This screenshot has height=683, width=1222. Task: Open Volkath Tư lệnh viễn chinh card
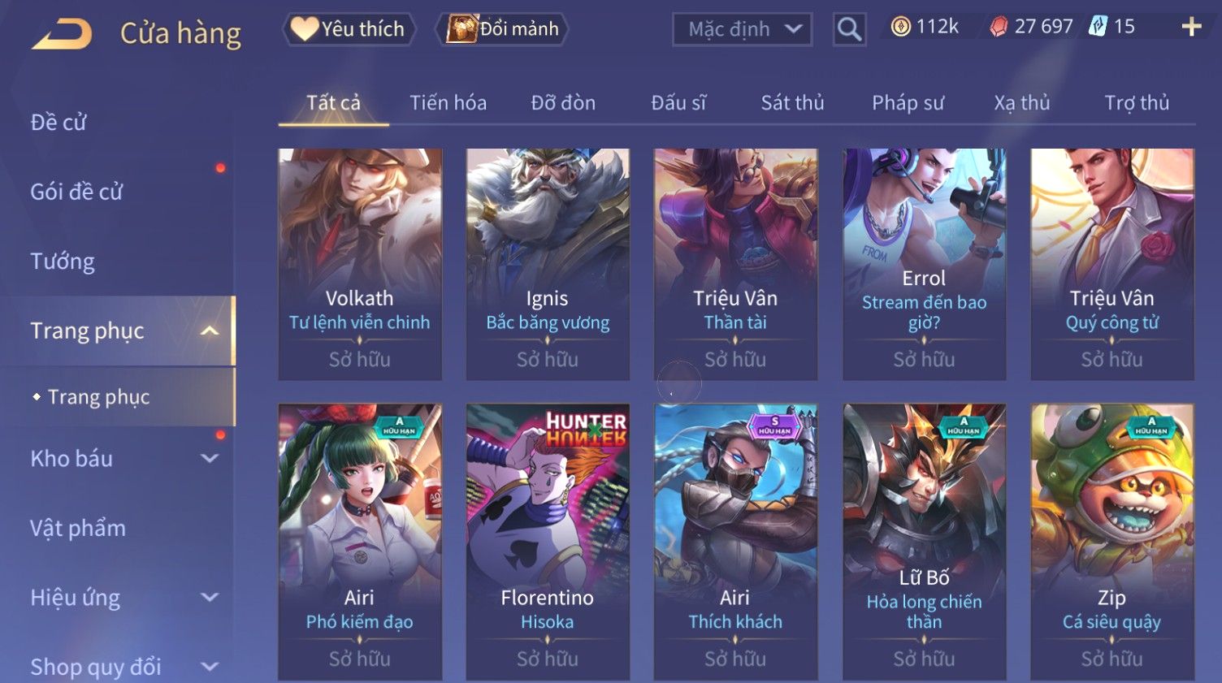coord(360,264)
